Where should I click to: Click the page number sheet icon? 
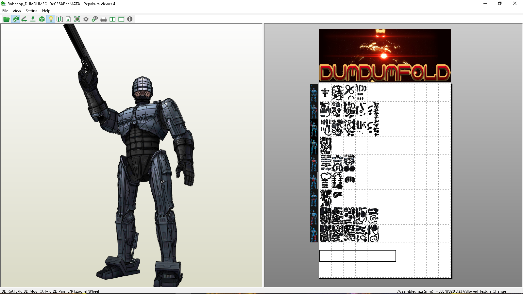[68, 19]
